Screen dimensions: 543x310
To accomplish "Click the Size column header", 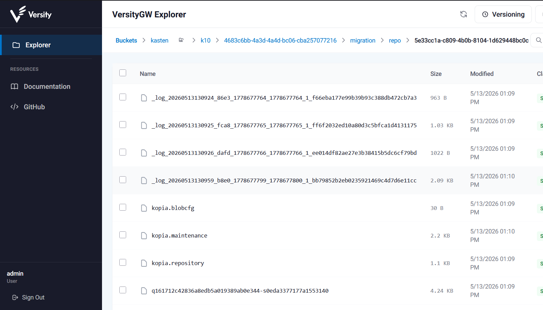I will coord(436,74).
